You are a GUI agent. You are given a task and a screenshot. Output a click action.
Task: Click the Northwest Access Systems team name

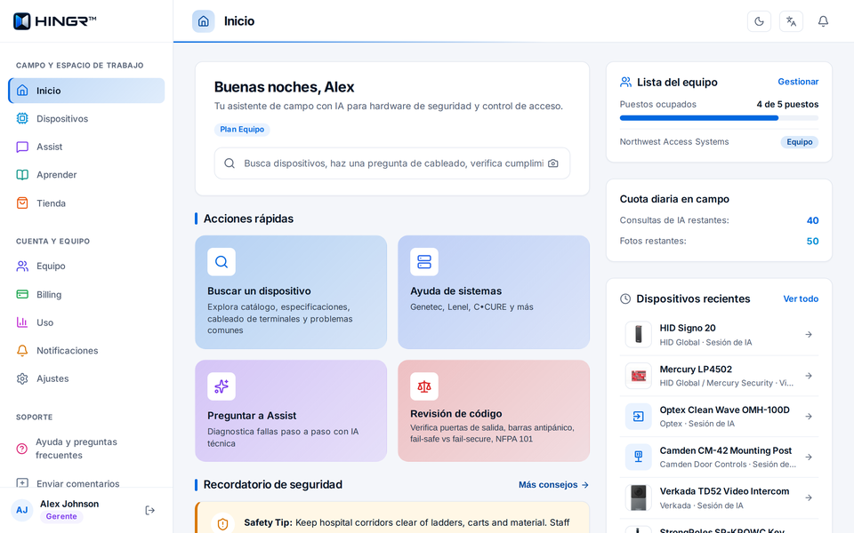click(674, 142)
